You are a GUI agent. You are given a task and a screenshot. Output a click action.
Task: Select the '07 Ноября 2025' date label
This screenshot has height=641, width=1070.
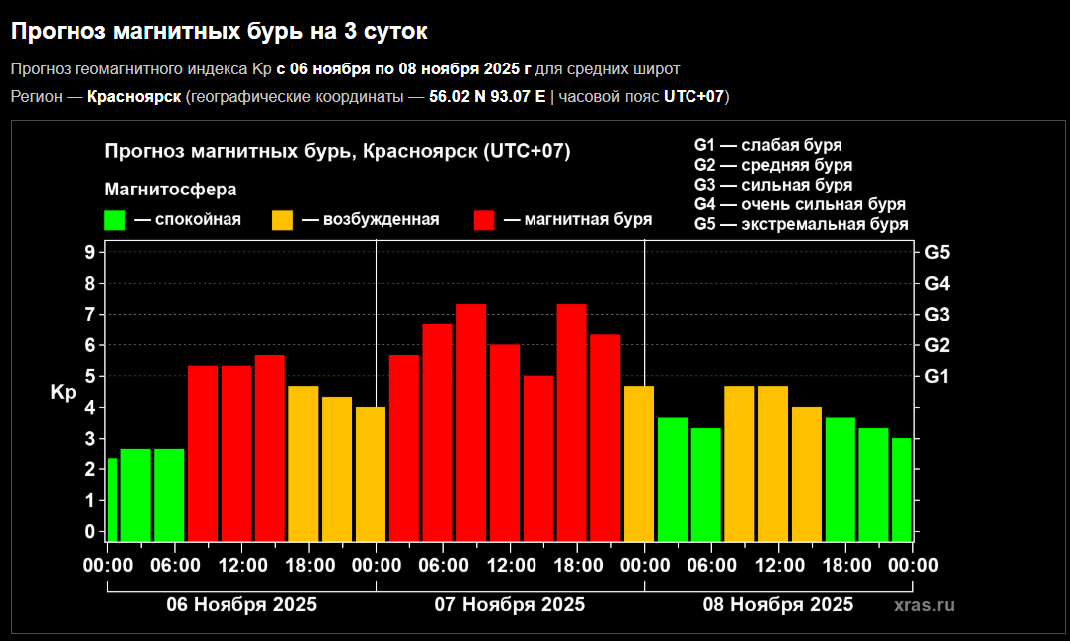(x=510, y=605)
